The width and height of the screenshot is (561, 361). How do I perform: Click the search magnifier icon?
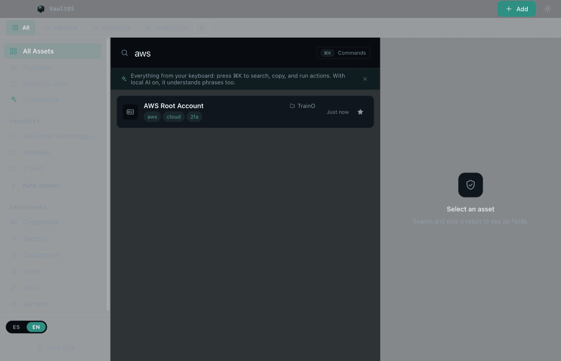pos(124,53)
